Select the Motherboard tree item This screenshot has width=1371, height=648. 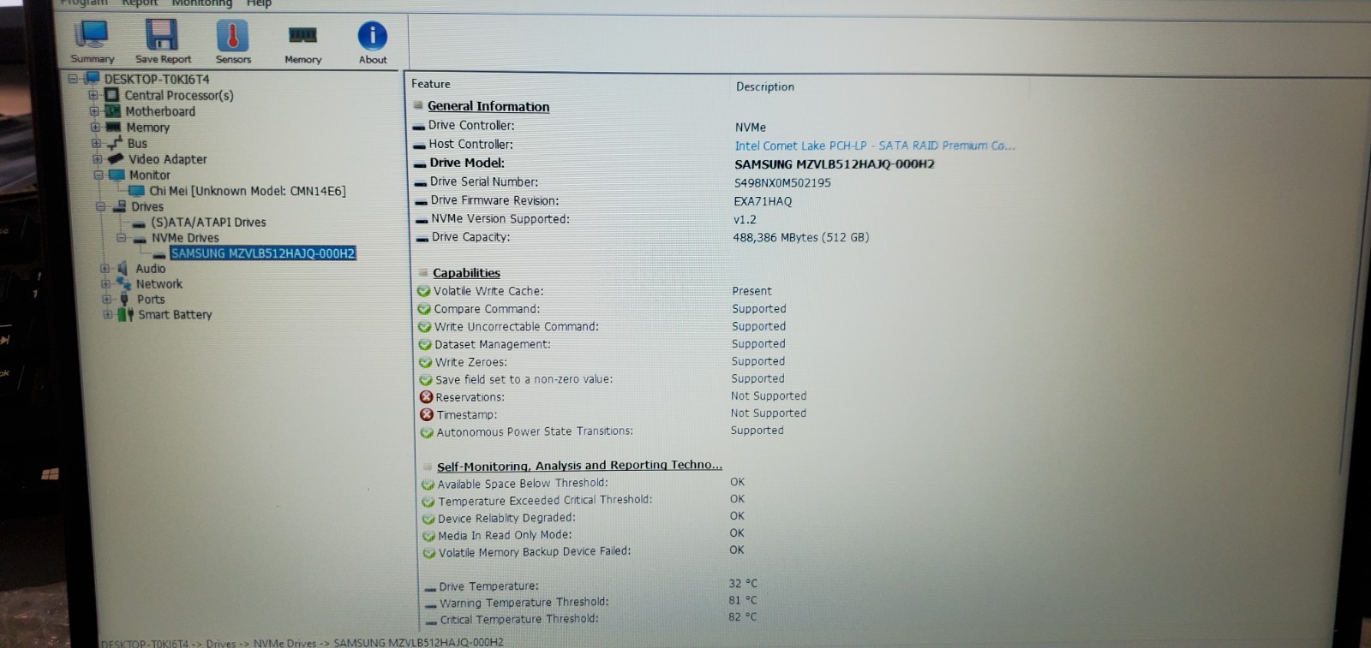(160, 111)
